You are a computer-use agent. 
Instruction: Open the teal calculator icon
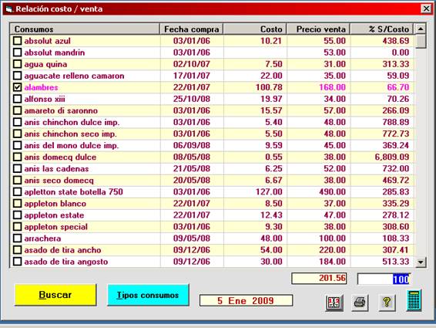[x=414, y=300]
